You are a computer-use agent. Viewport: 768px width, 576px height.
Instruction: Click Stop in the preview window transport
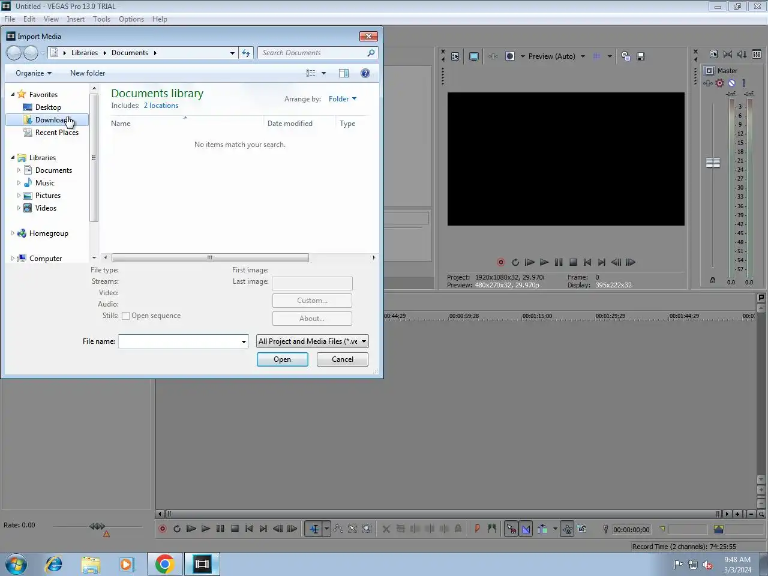coord(573,262)
